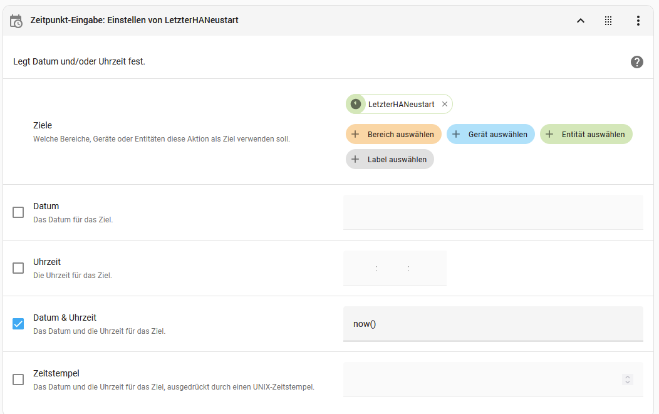Click Gerät auswählen button
This screenshot has width=659, height=414.
pyautogui.click(x=490, y=134)
